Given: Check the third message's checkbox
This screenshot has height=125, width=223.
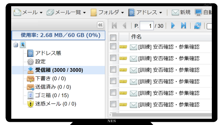Looking at the screenshot, I should pos(113,69).
